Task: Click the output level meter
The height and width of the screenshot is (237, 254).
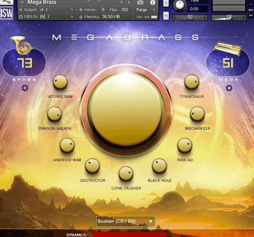Action: tap(229, 6)
